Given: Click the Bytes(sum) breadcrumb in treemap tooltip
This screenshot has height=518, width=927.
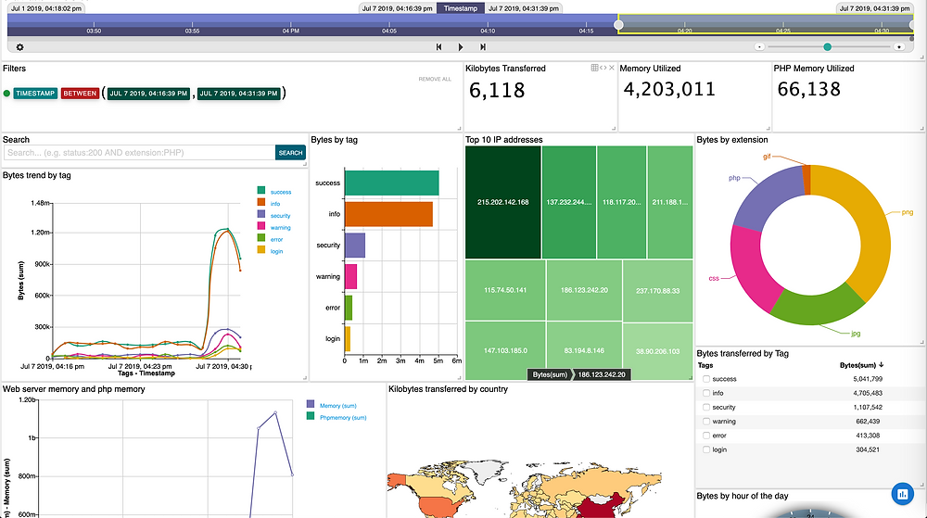Looking at the screenshot, I should (x=550, y=374).
